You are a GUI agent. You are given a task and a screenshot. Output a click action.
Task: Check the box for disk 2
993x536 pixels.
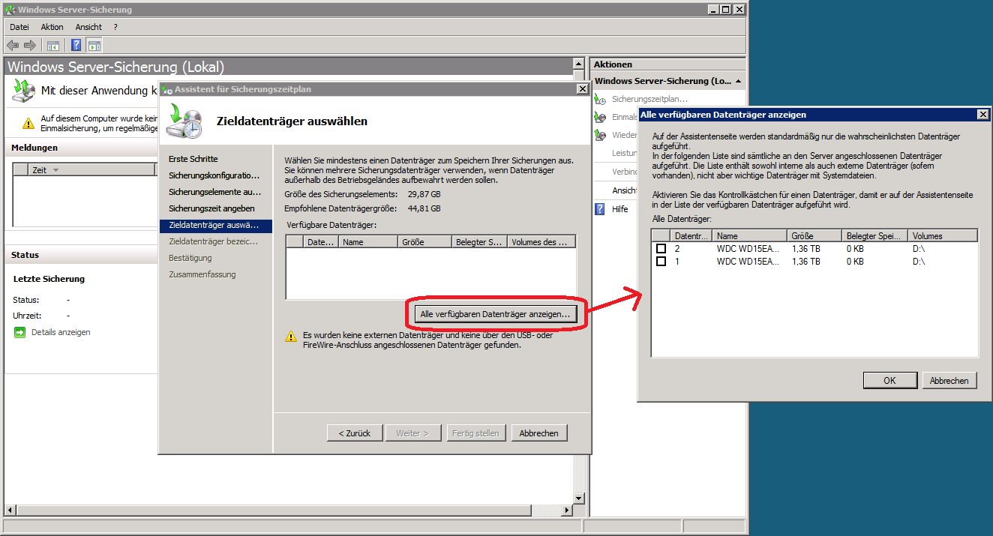(x=661, y=248)
